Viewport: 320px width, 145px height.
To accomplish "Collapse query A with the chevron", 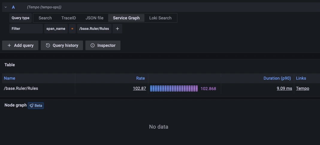I will (6, 7).
